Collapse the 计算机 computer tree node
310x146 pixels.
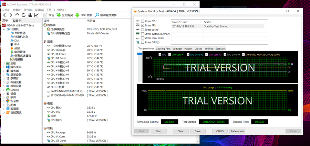[x=4, y=29]
